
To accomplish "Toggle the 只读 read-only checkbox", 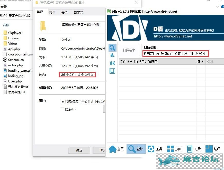I will click(x=62, y=101).
